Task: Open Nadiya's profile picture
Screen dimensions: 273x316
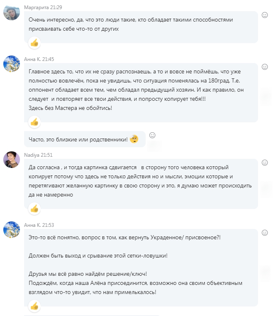Action: pos(11,159)
